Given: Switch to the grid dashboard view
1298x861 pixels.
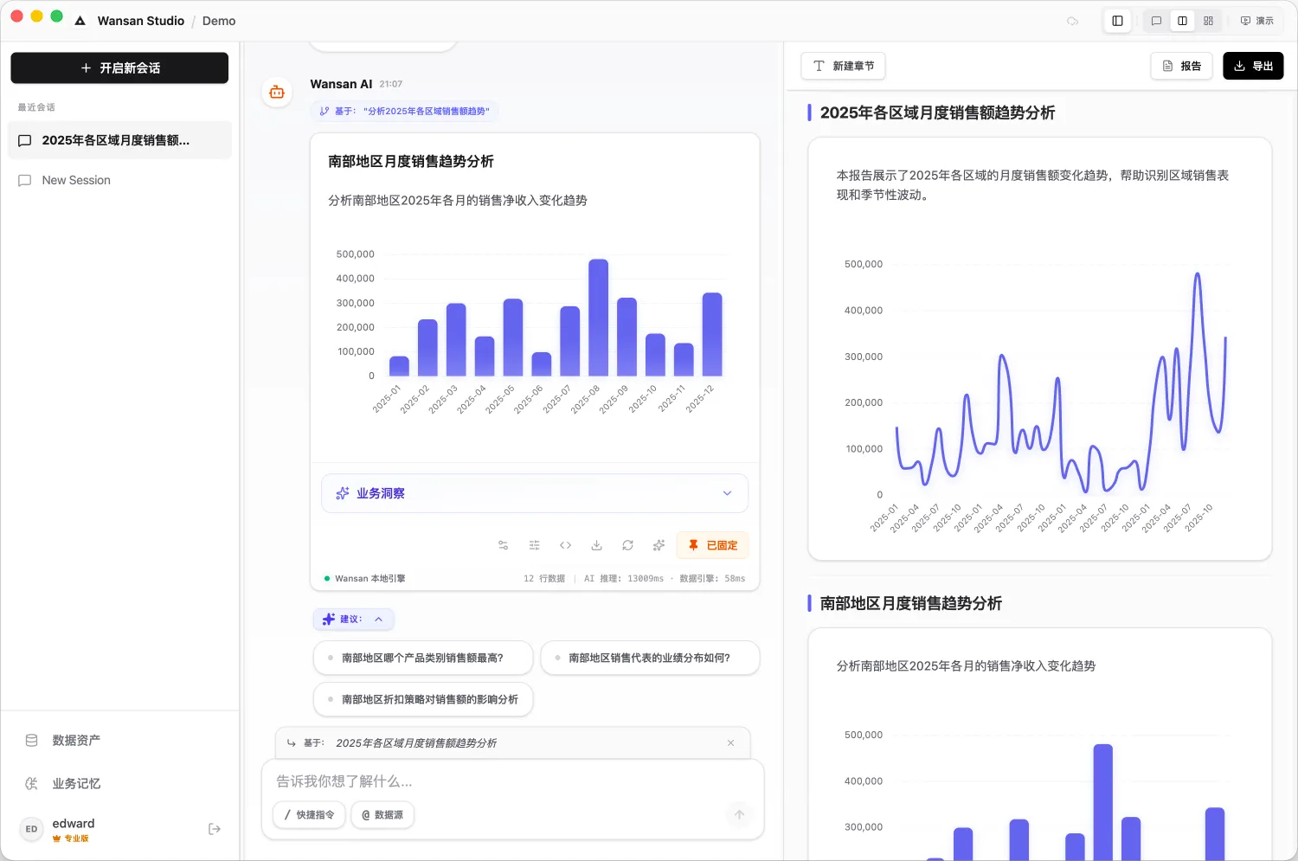Looking at the screenshot, I should pos(1208,21).
